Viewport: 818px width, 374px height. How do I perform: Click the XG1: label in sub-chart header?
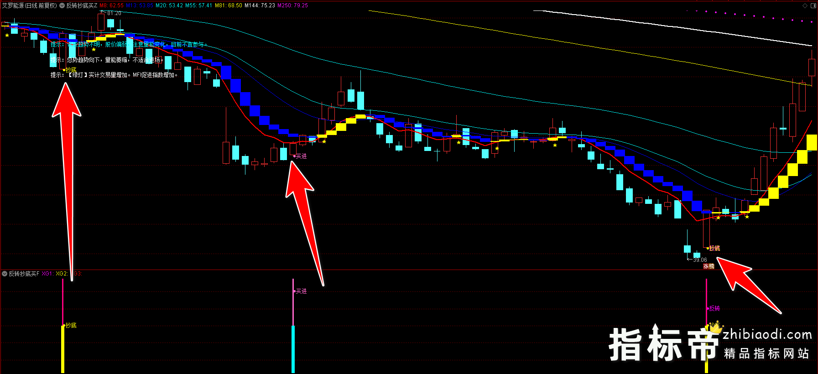click(47, 274)
